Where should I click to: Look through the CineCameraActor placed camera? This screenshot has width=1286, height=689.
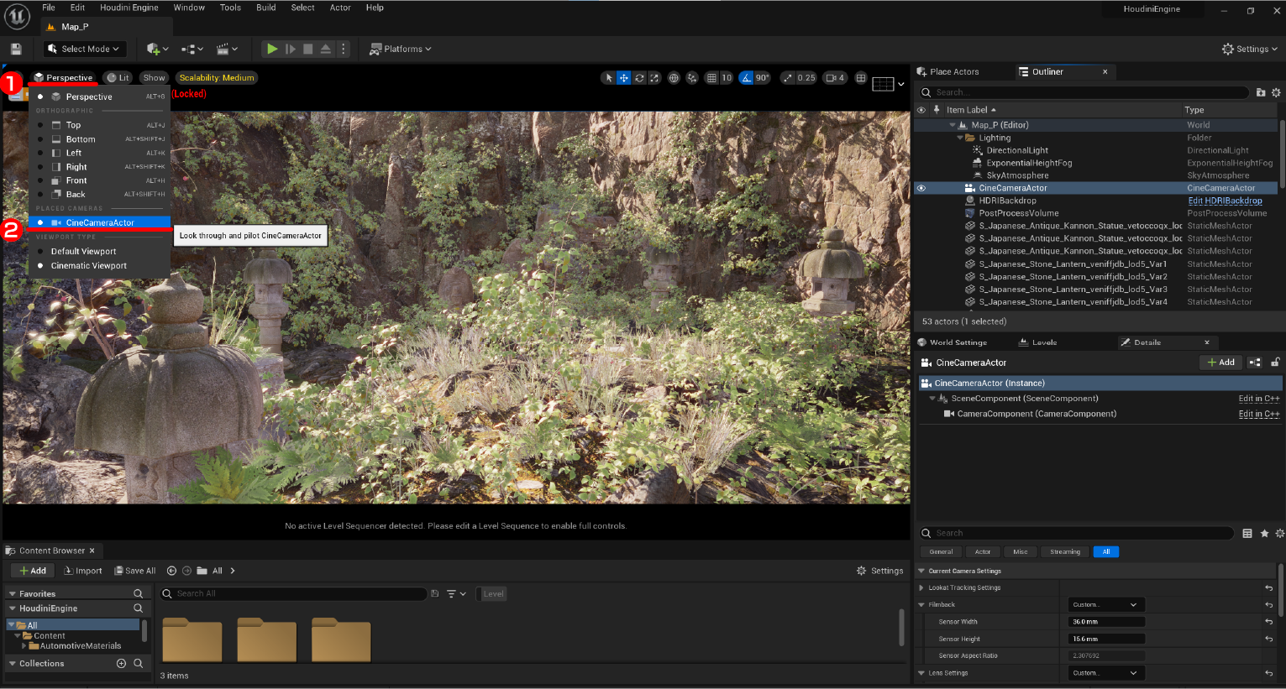pos(99,222)
